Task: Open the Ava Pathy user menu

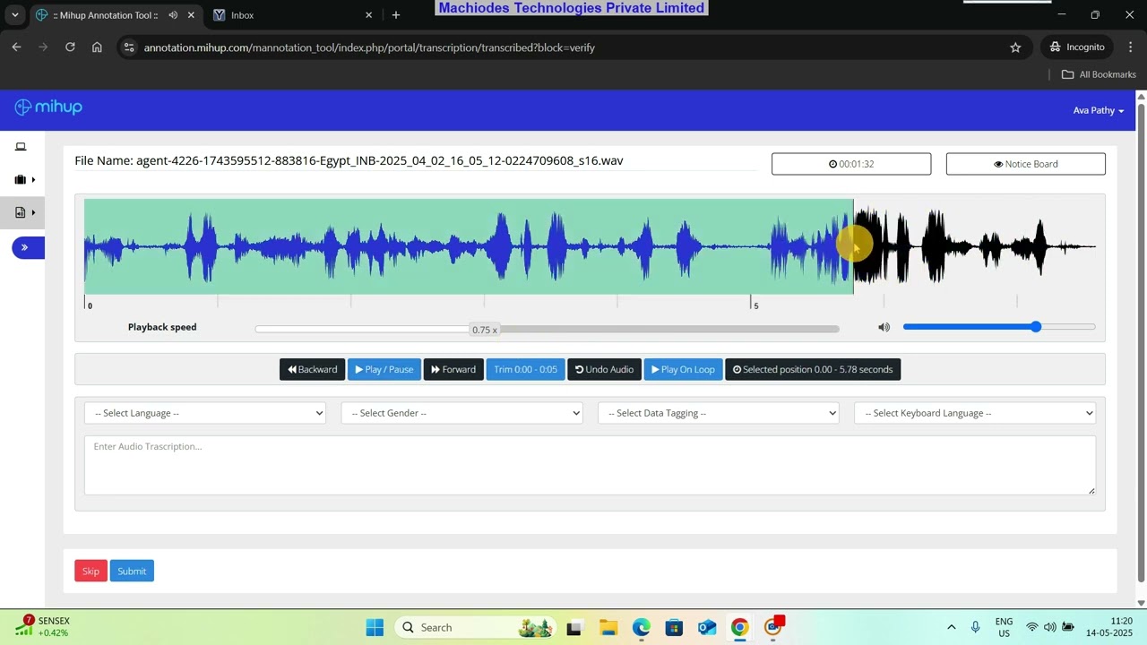Action: pyautogui.click(x=1099, y=110)
